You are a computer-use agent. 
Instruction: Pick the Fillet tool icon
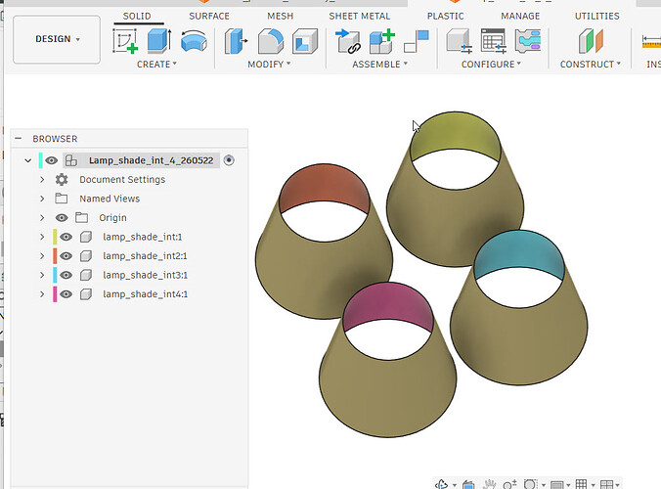(270, 41)
